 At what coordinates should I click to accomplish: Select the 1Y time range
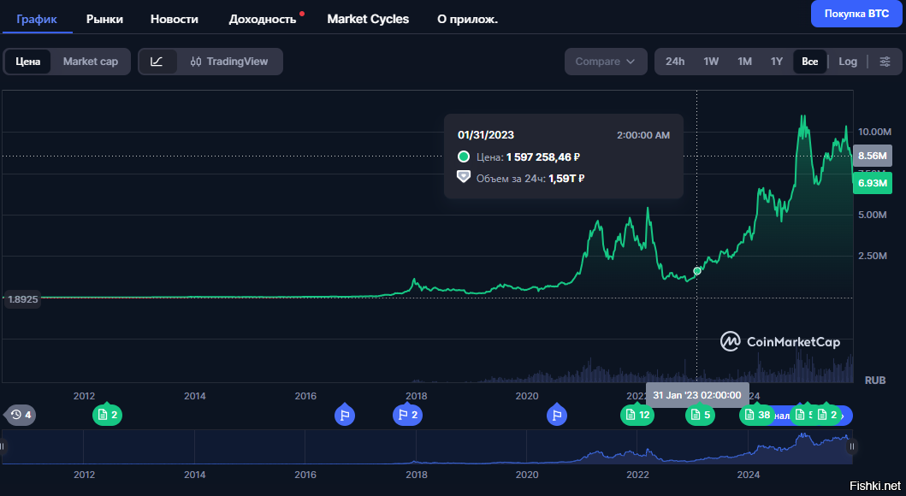click(x=776, y=62)
